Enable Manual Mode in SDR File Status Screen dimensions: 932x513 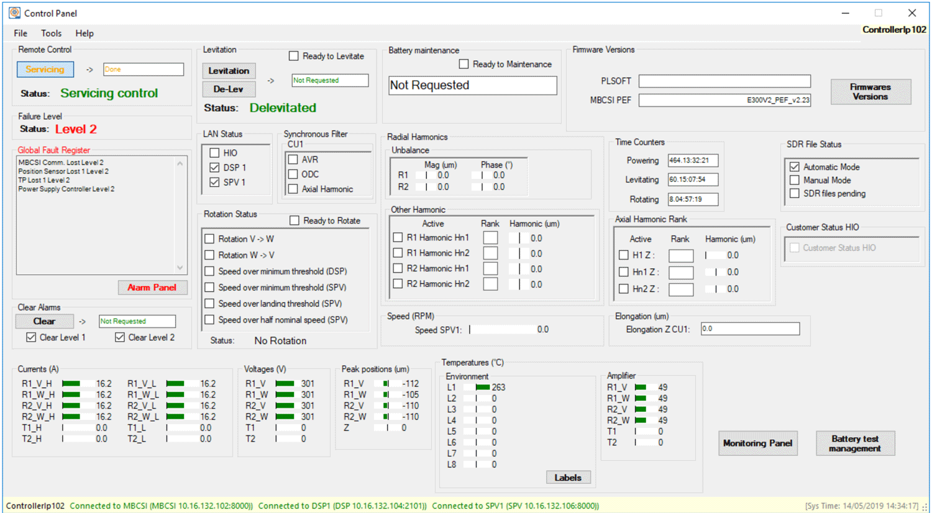794,180
